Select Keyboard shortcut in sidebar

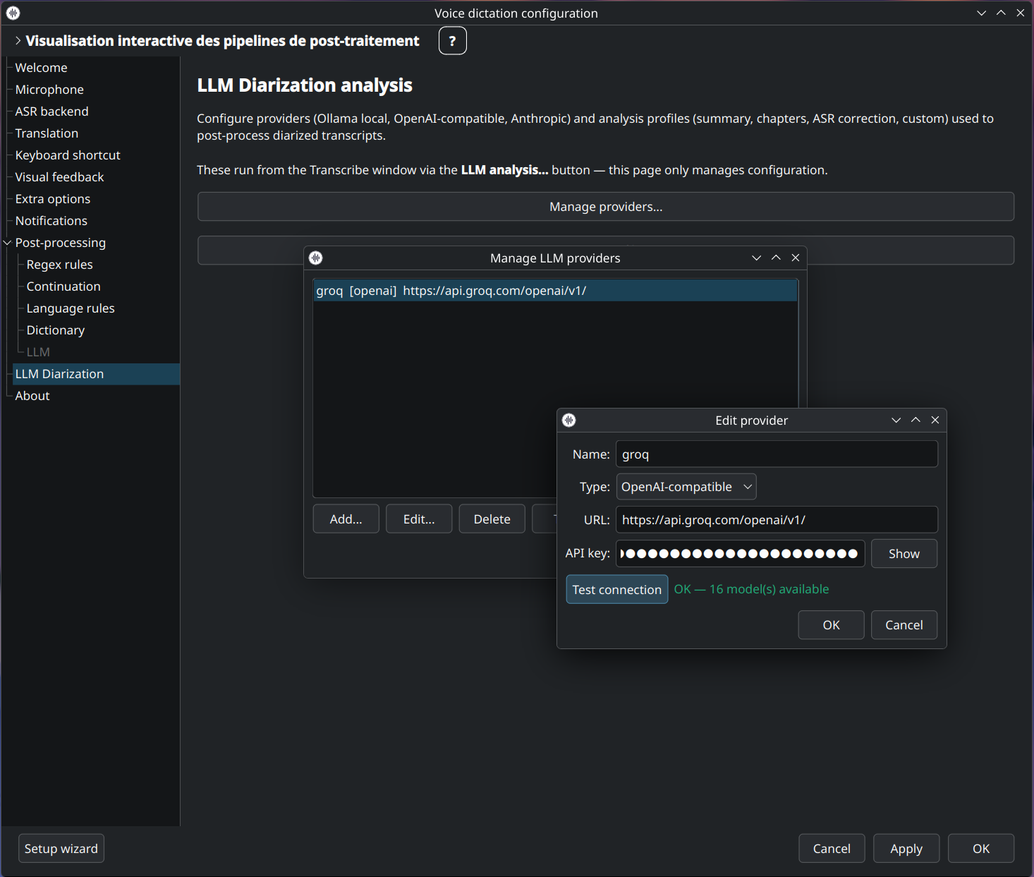point(68,155)
